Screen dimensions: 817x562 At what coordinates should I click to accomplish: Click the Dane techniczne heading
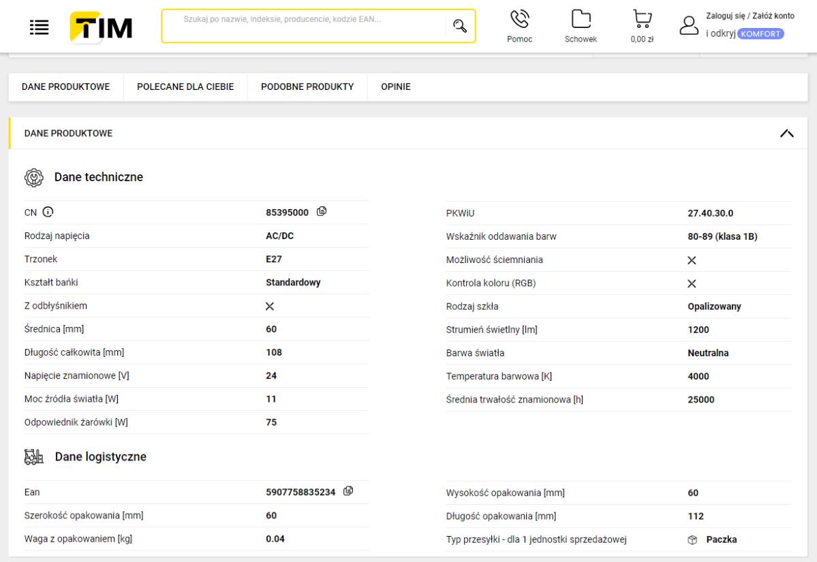99,177
